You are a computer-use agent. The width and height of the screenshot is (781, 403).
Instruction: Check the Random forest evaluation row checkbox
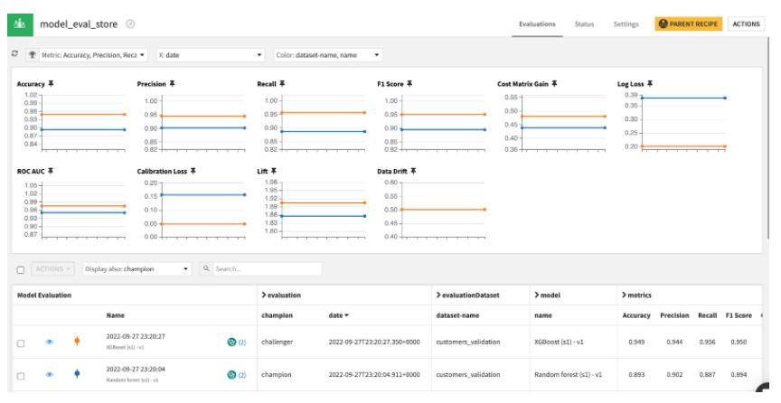click(21, 373)
